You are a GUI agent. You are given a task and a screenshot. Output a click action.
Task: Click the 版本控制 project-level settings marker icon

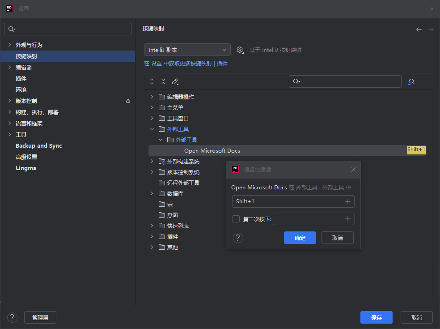click(x=128, y=101)
